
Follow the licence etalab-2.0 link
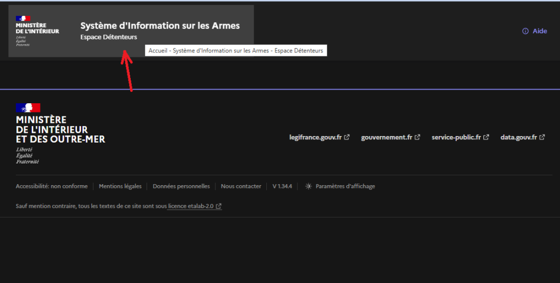click(x=190, y=206)
